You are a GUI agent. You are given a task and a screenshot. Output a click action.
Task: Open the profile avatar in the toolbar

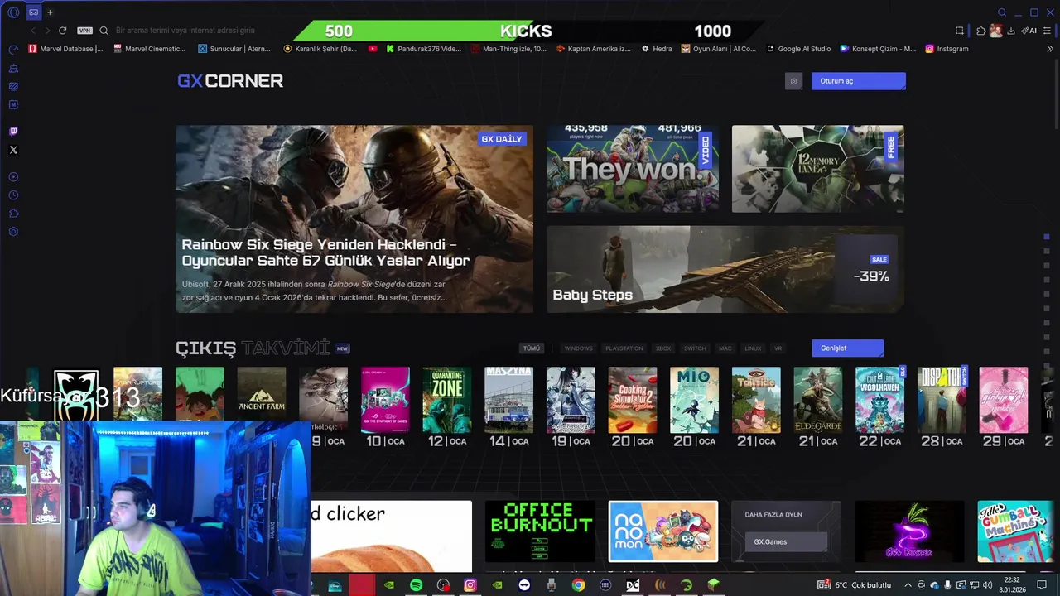[996, 31]
